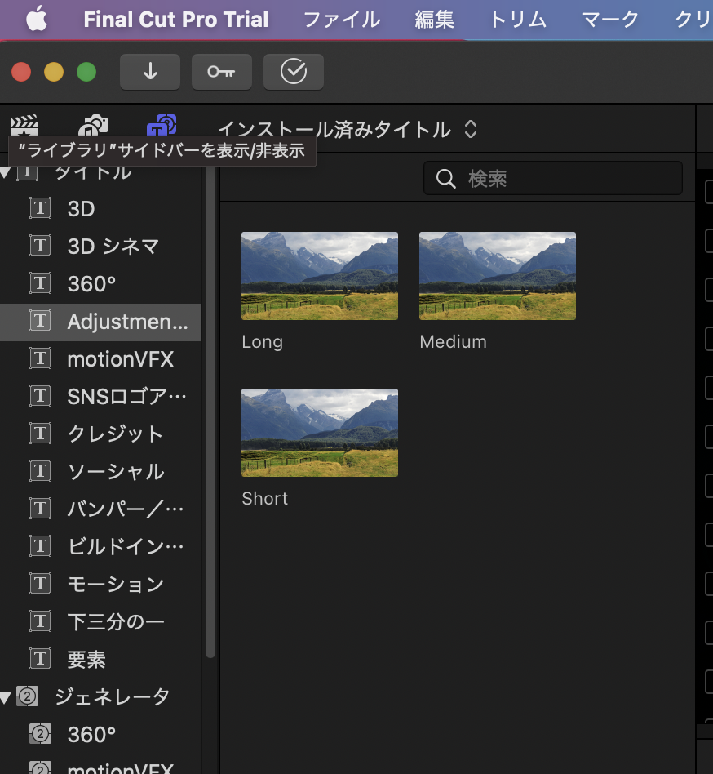The height and width of the screenshot is (774, 713).
Task: Click the T icon beside 3D
Action: [41, 208]
